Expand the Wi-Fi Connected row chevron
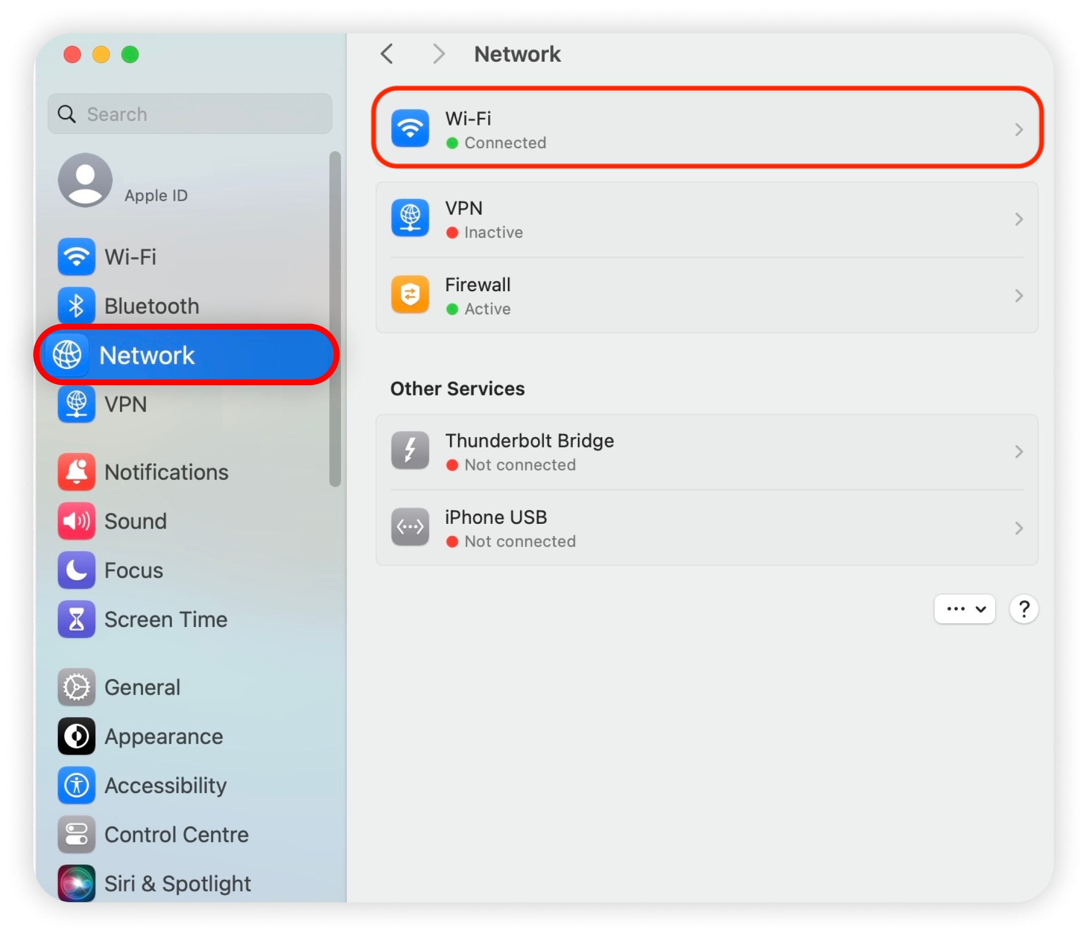 [x=1018, y=130]
